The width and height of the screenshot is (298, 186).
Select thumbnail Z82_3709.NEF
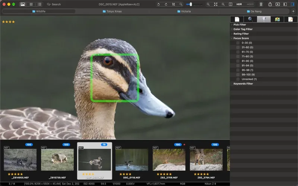tap(169, 160)
